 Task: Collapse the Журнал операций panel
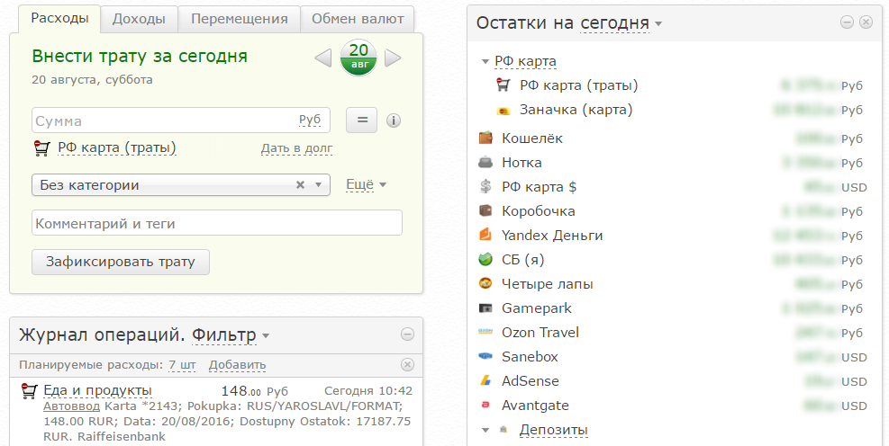(x=407, y=334)
